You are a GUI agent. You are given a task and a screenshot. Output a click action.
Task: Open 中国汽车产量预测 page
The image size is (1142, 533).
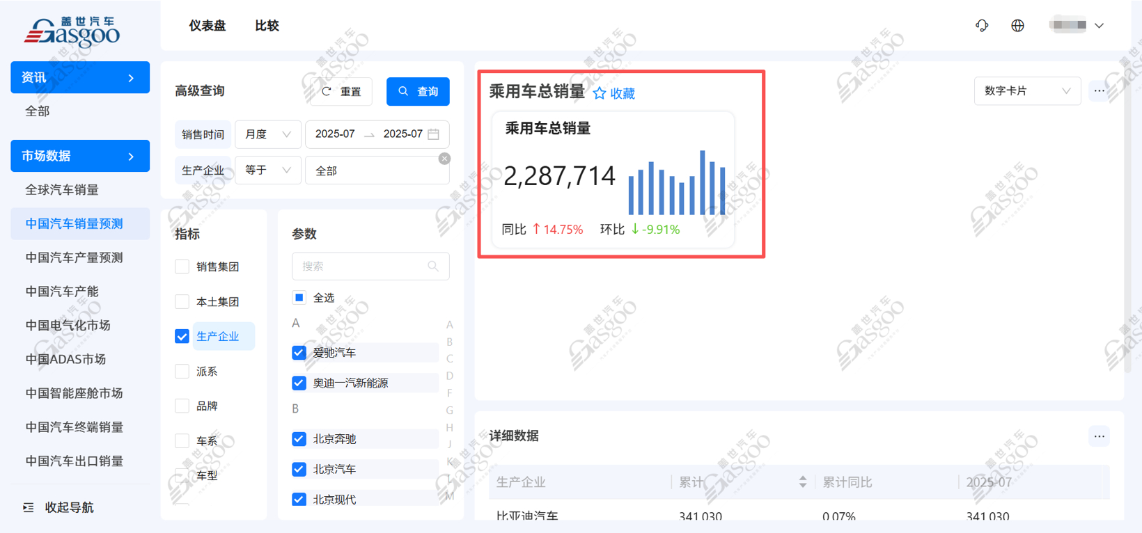click(75, 257)
